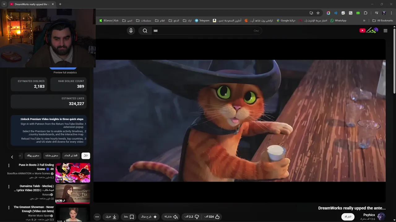Open a new browser tab

[x=60, y=4]
